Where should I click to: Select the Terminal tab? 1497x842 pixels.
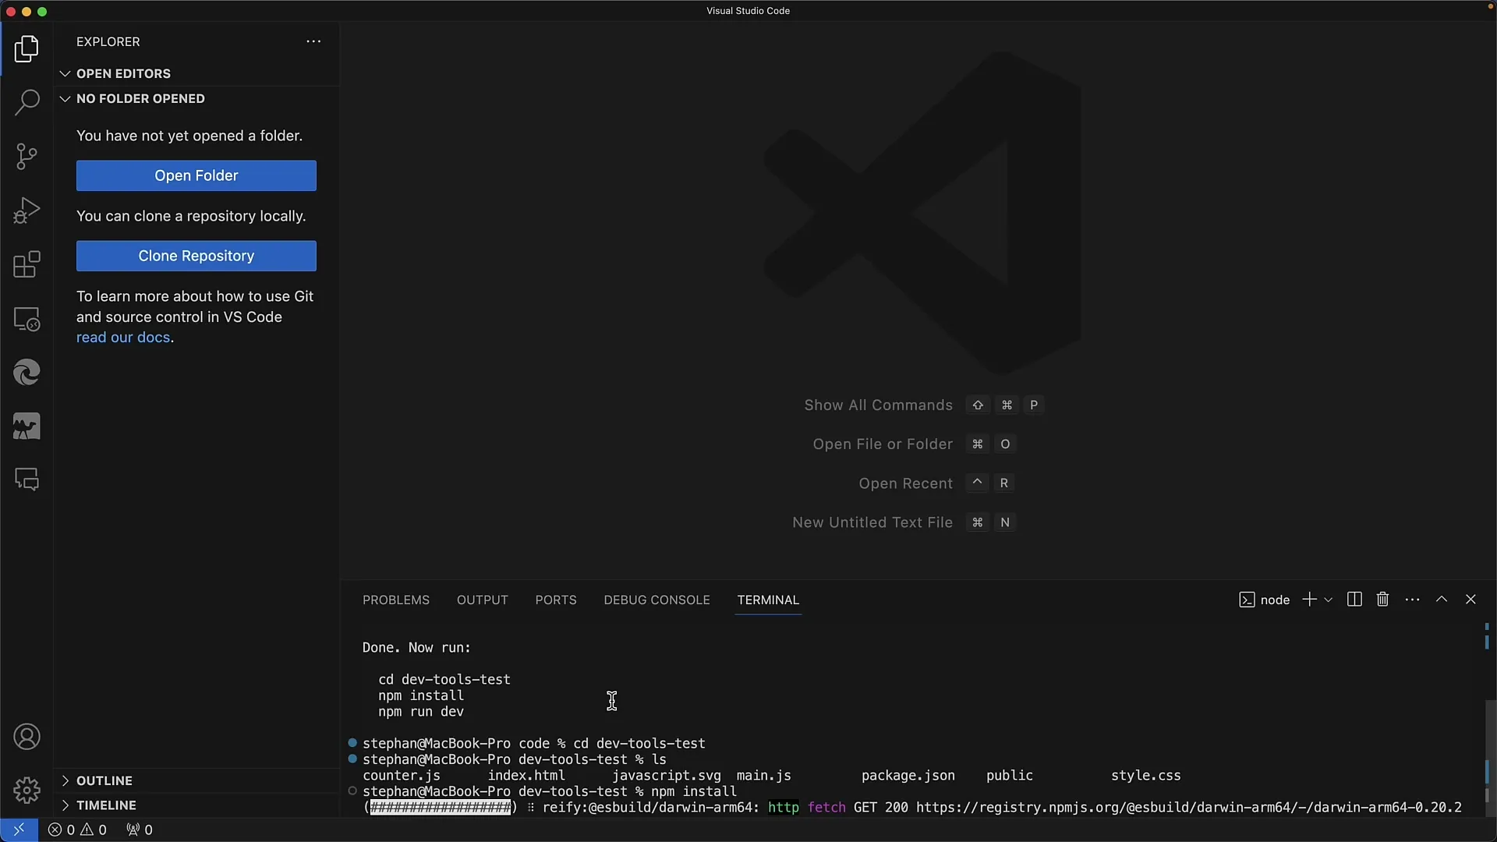[x=768, y=600]
